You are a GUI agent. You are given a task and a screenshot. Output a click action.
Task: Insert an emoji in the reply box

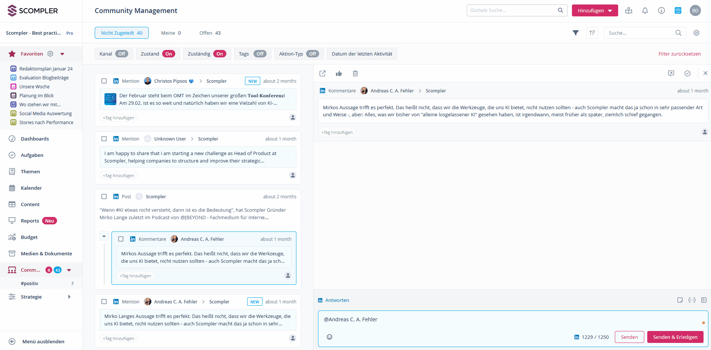pos(329,337)
